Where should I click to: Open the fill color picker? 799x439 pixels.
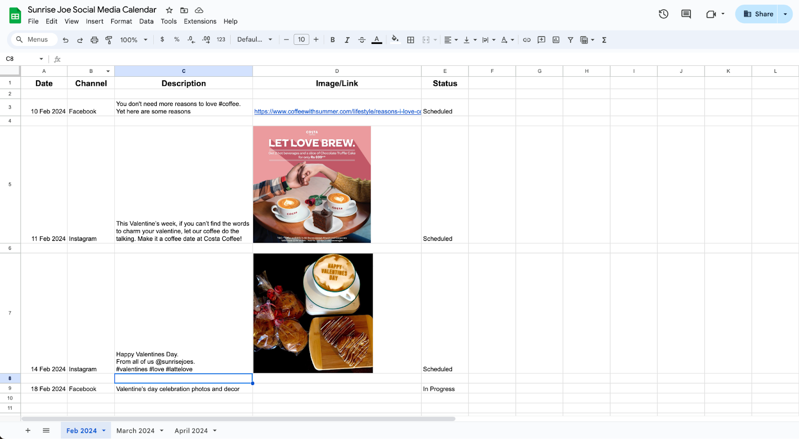pyautogui.click(x=395, y=40)
